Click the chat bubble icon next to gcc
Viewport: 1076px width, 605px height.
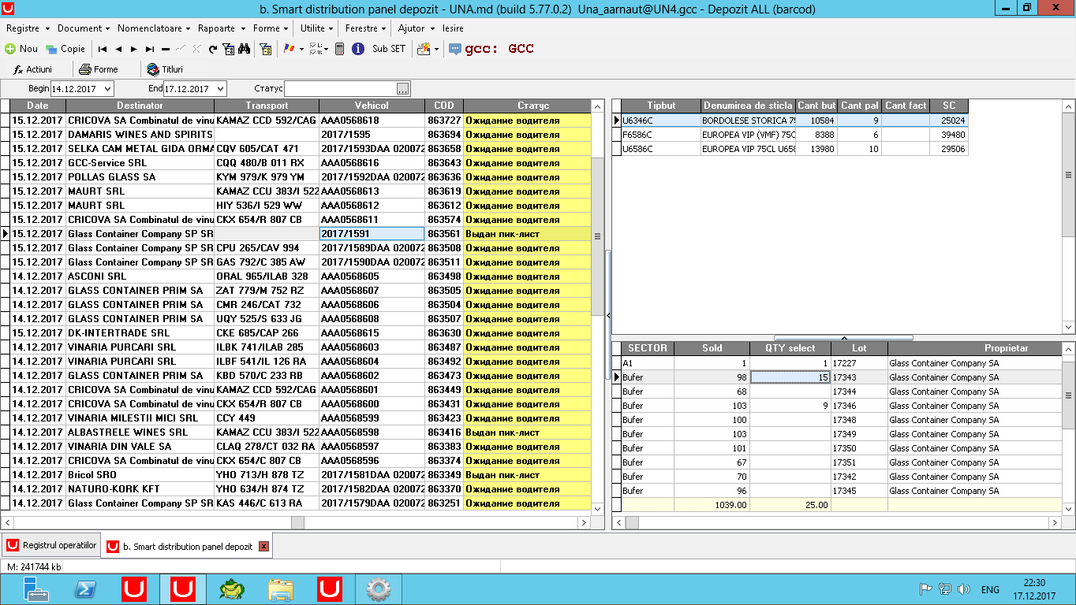tap(455, 49)
